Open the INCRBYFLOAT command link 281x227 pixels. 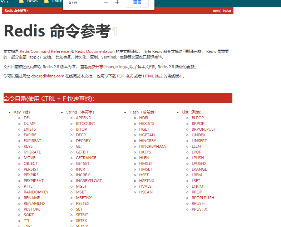coord(89,181)
